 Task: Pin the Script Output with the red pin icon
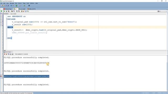(x=5, y=54)
